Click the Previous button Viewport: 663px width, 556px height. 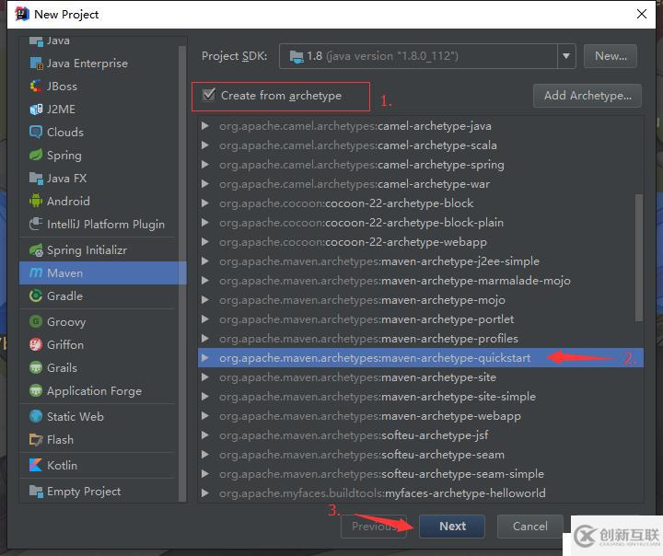click(x=374, y=527)
